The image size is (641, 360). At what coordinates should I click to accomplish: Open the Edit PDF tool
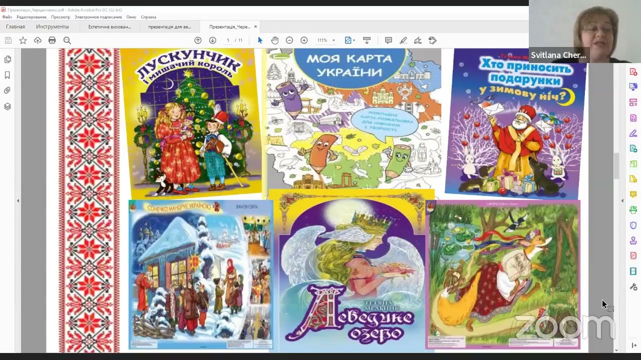633,118
